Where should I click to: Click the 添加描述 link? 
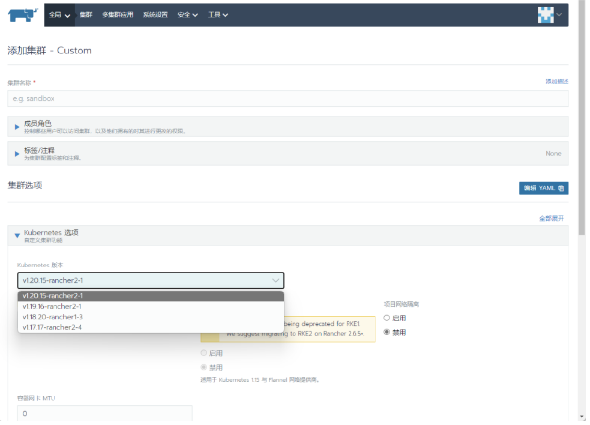[557, 81]
